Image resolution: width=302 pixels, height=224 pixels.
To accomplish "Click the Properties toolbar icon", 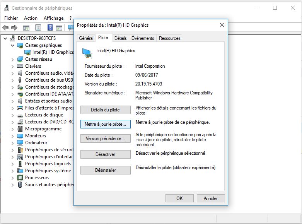I will point(38,28).
